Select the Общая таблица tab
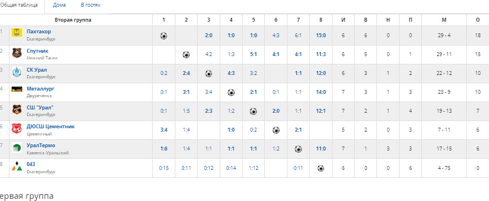 click(x=19, y=6)
